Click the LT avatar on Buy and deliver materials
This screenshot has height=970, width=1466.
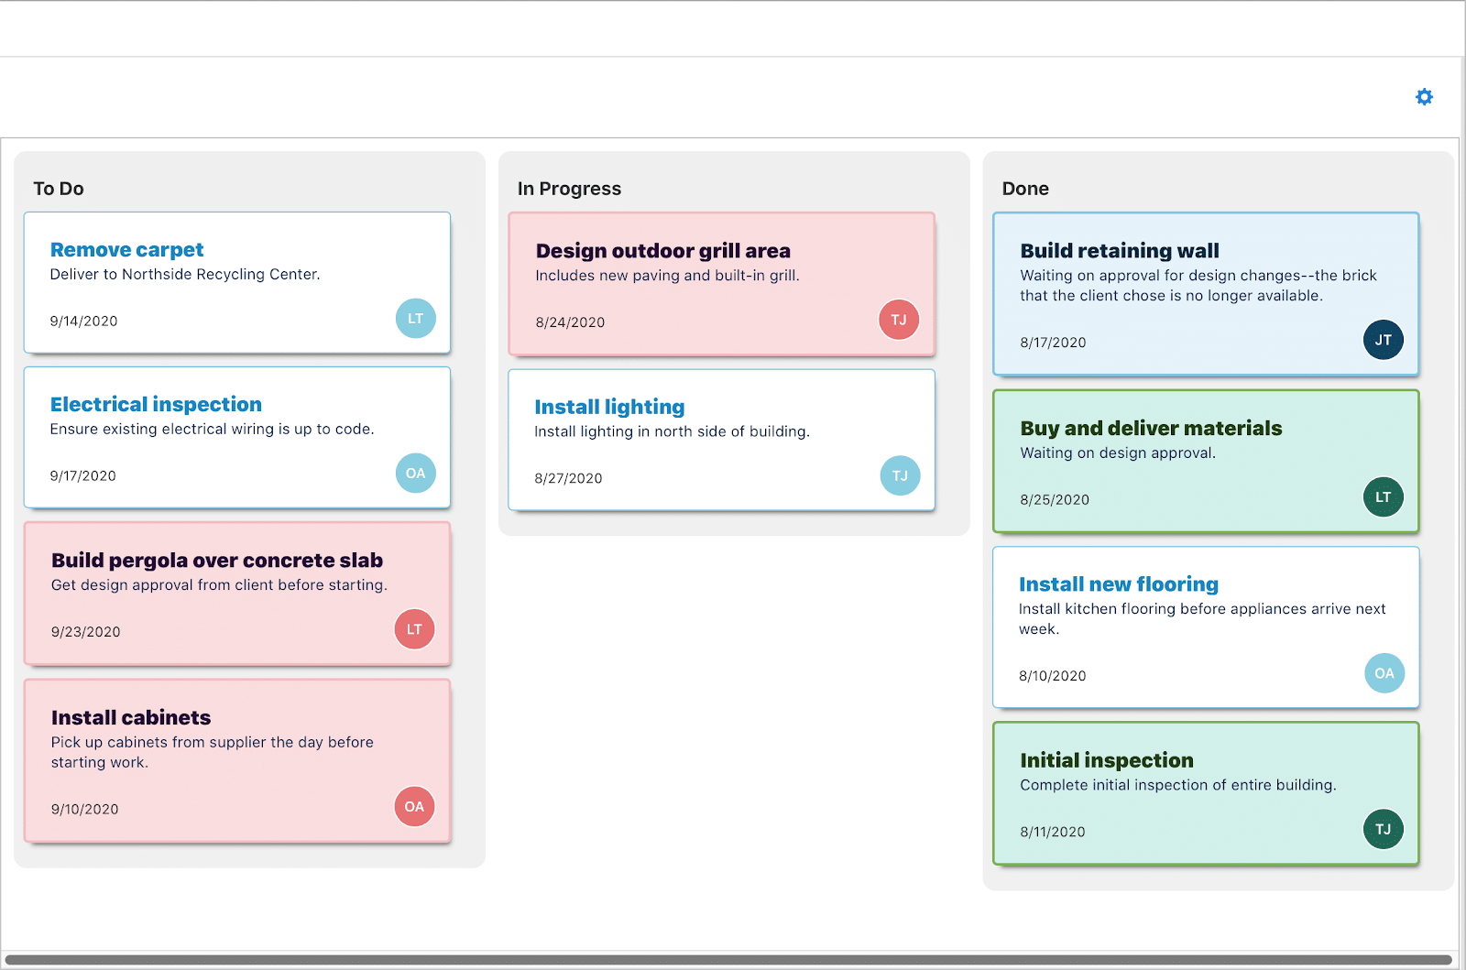coord(1384,496)
